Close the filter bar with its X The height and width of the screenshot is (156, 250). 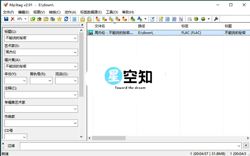coord(3,144)
